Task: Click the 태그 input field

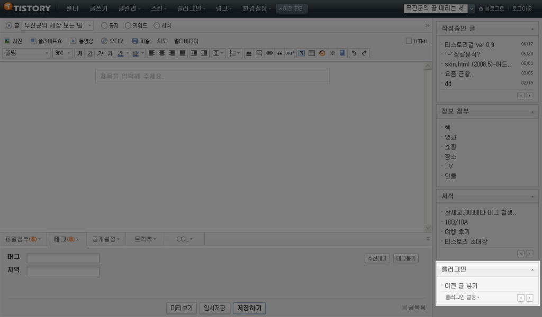Action: coord(63,258)
